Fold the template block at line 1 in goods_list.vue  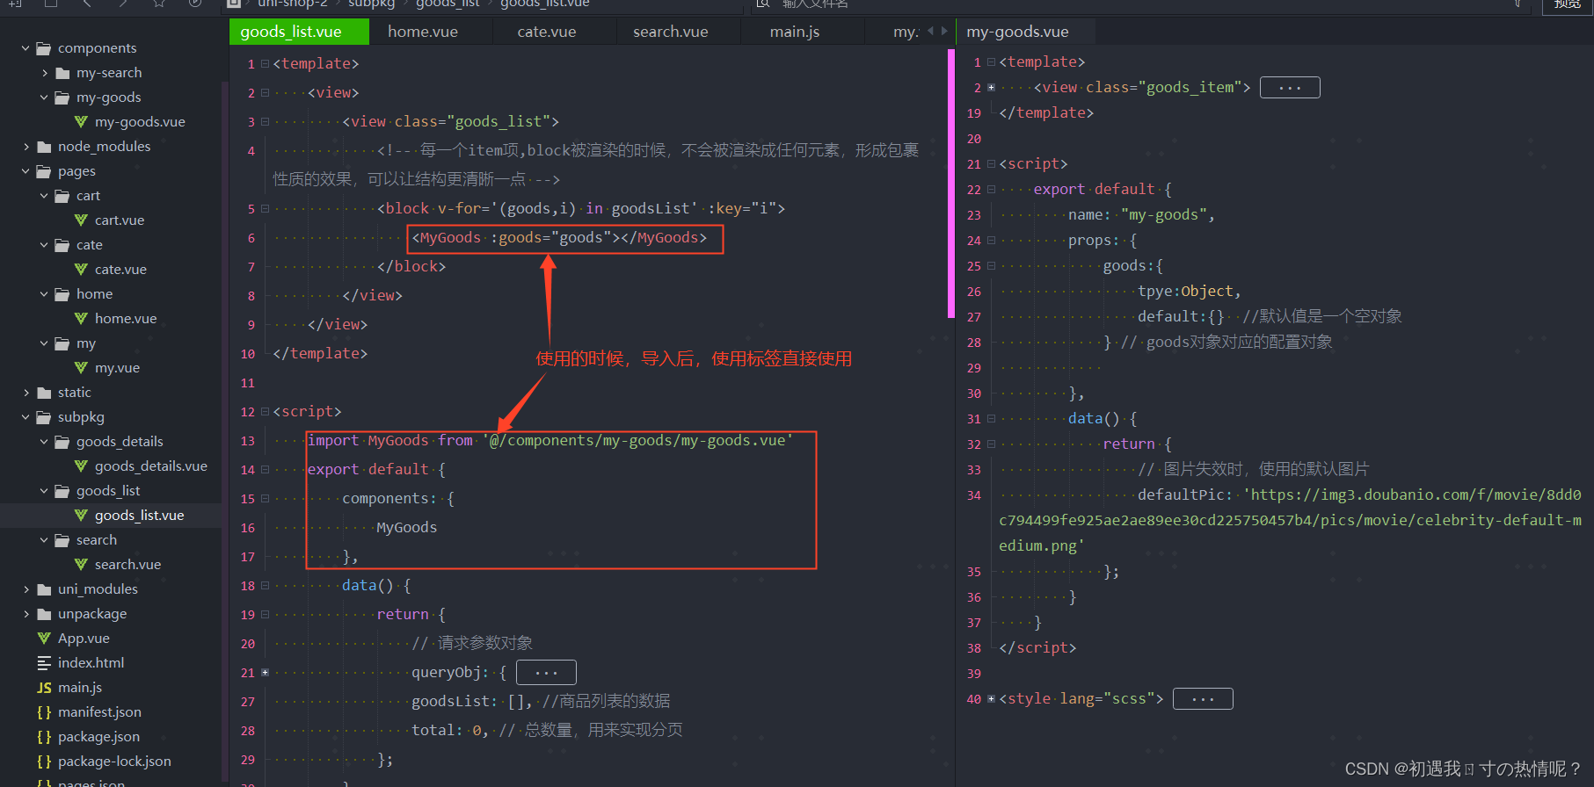pyautogui.click(x=265, y=64)
